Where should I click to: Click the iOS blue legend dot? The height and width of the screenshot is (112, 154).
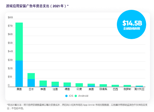coord(66,96)
